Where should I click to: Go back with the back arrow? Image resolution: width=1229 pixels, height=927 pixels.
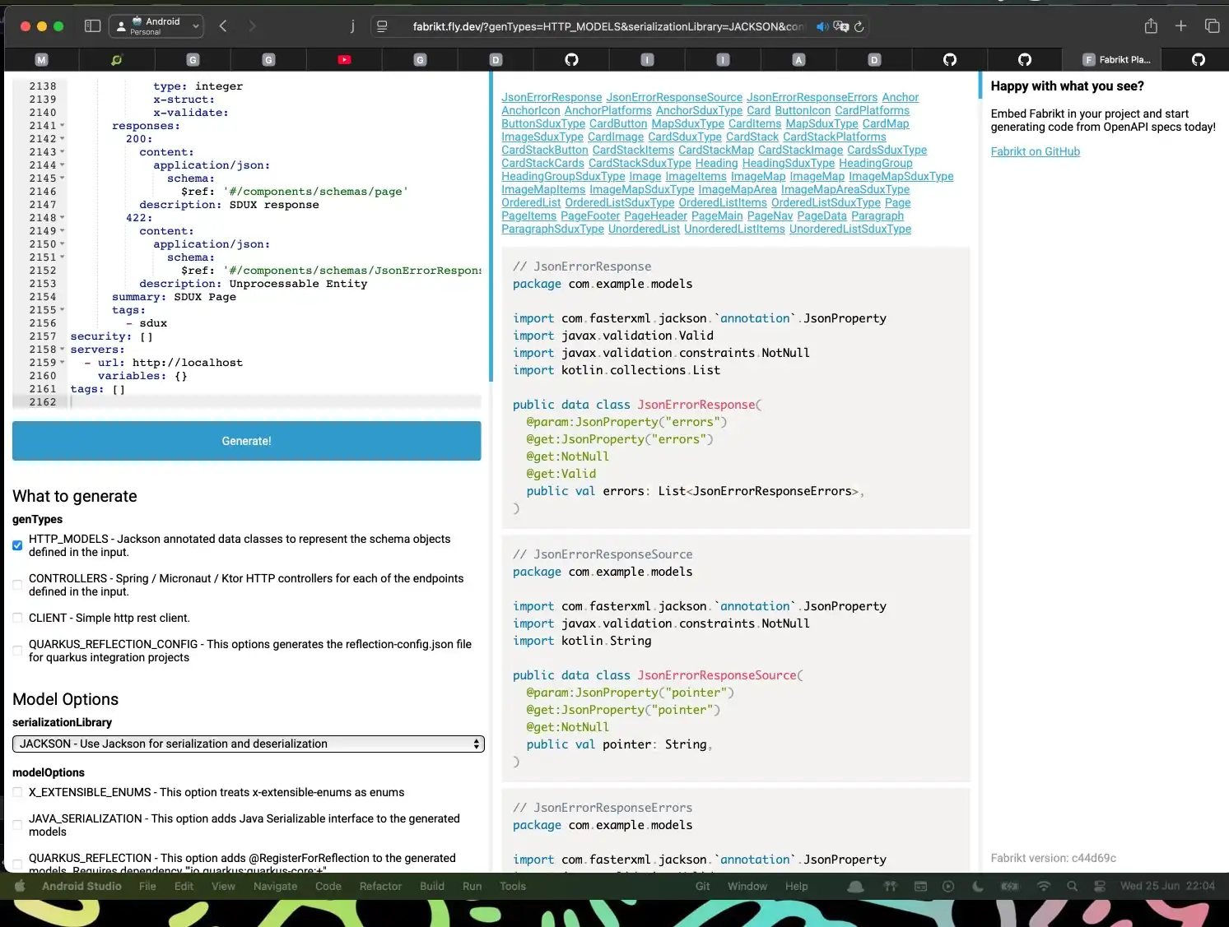coord(223,26)
